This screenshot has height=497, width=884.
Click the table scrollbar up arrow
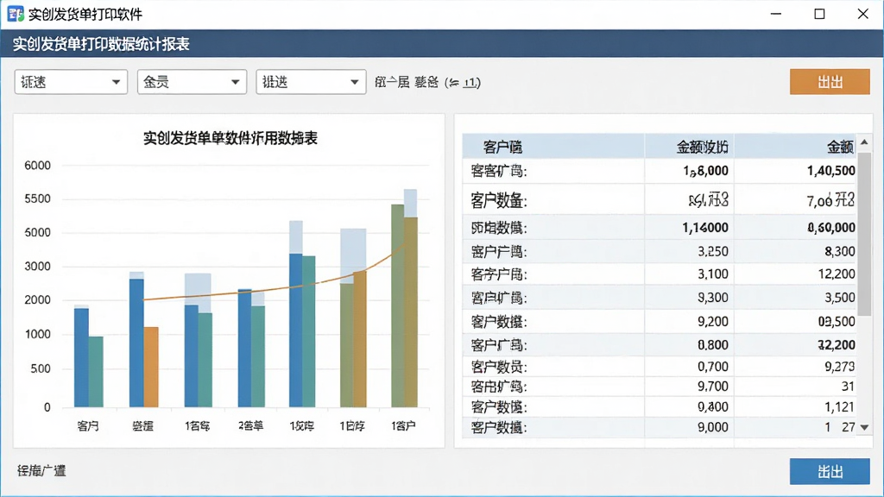point(864,142)
